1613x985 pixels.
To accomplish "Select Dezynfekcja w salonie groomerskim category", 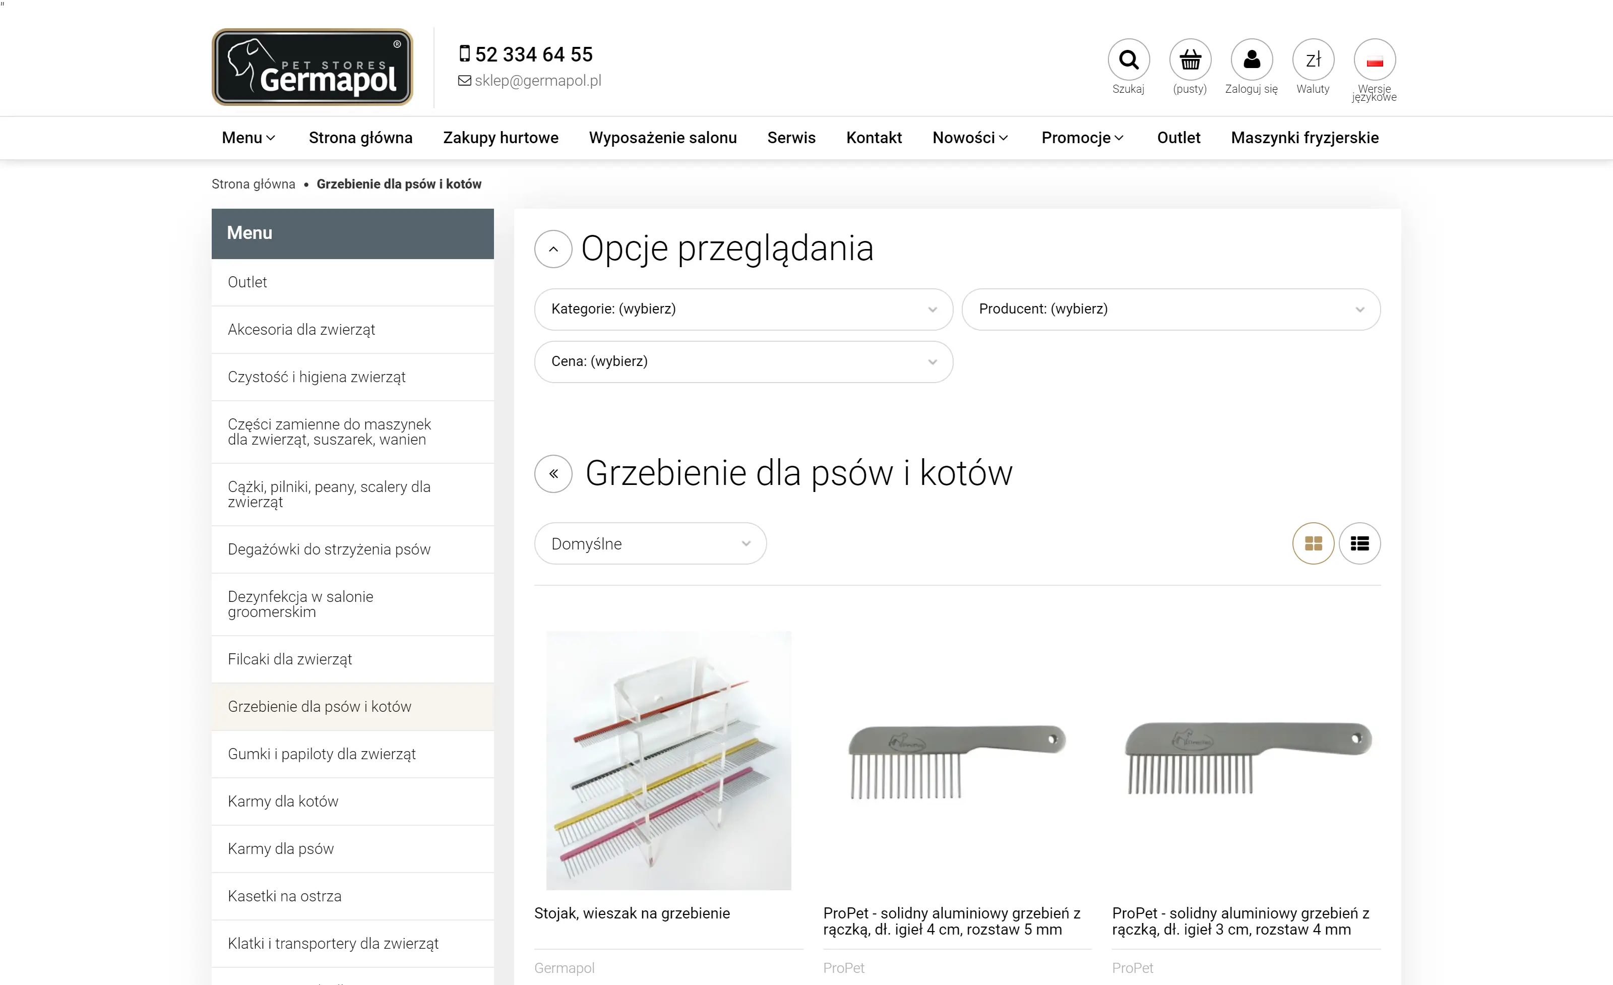I will (352, 605).
